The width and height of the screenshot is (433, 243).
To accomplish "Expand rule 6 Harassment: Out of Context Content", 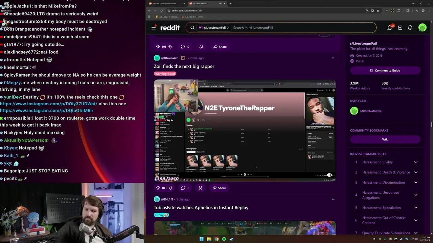I will 416,220.
